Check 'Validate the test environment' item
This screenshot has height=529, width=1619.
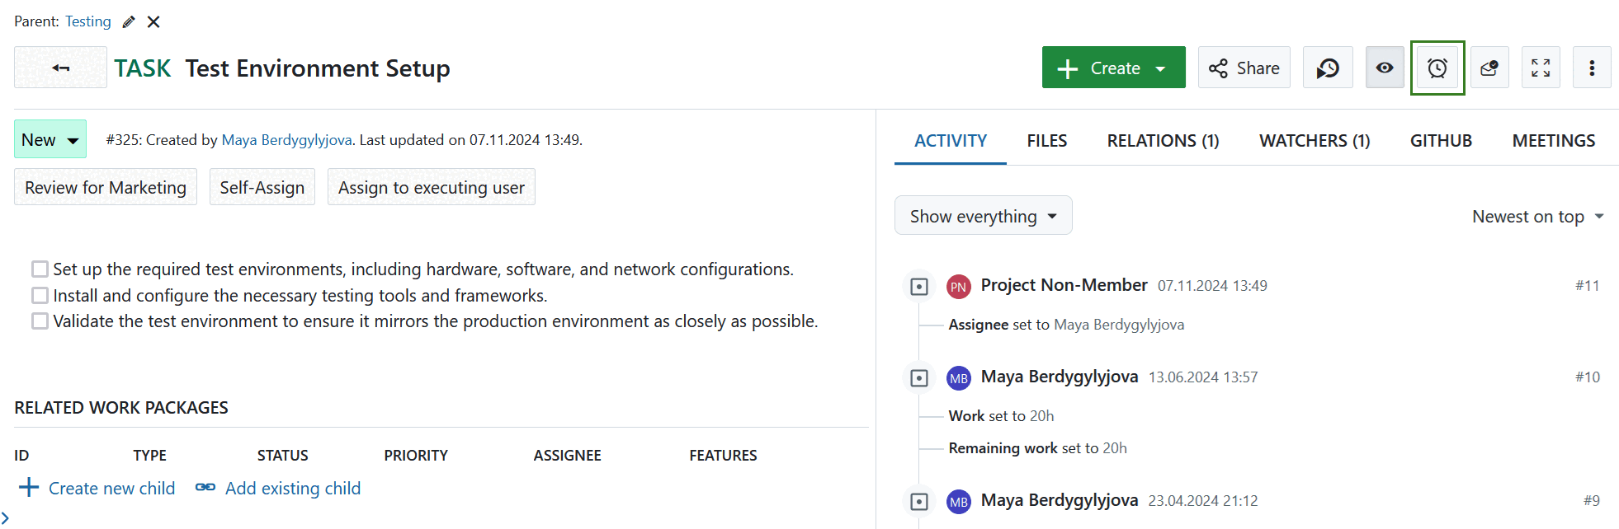coord(40,321)
